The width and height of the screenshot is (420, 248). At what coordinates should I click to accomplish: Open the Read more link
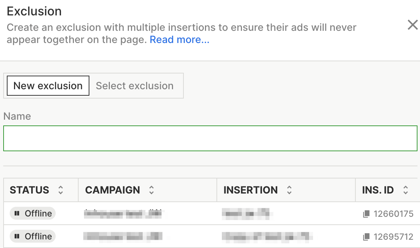coord(179,40)
